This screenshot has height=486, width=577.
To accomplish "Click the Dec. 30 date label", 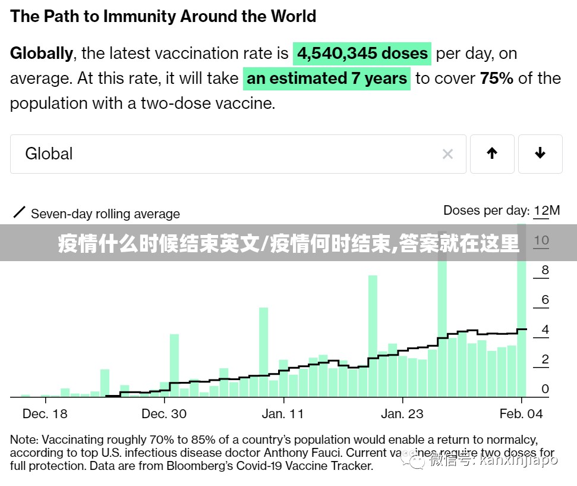I will pyautogui.click(x=164, y=414).
